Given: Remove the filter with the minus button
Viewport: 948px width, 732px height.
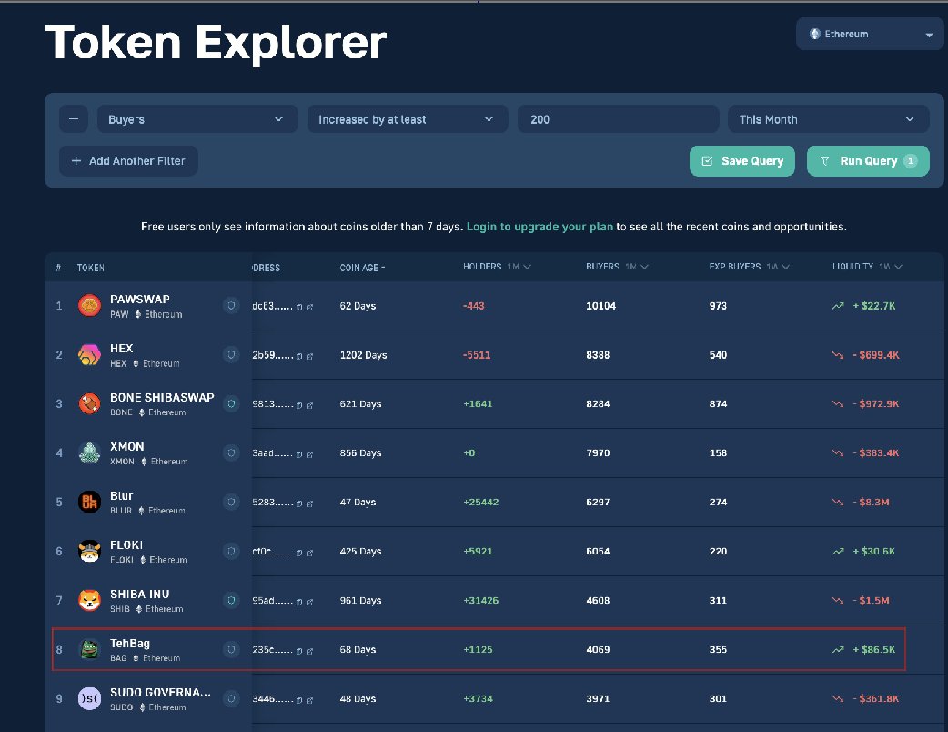Looking at the screenshot, I should tap(74, 119).
